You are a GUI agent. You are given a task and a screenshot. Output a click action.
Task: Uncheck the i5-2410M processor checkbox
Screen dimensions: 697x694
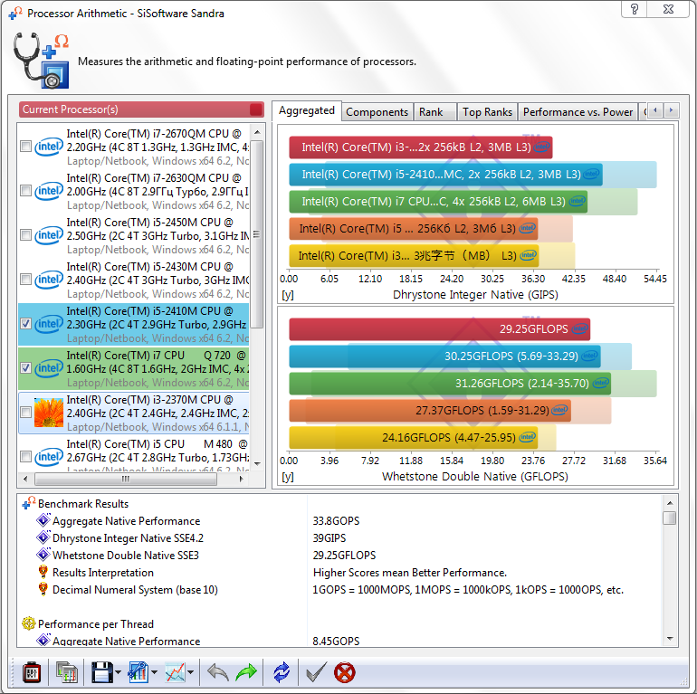(25, 323)
